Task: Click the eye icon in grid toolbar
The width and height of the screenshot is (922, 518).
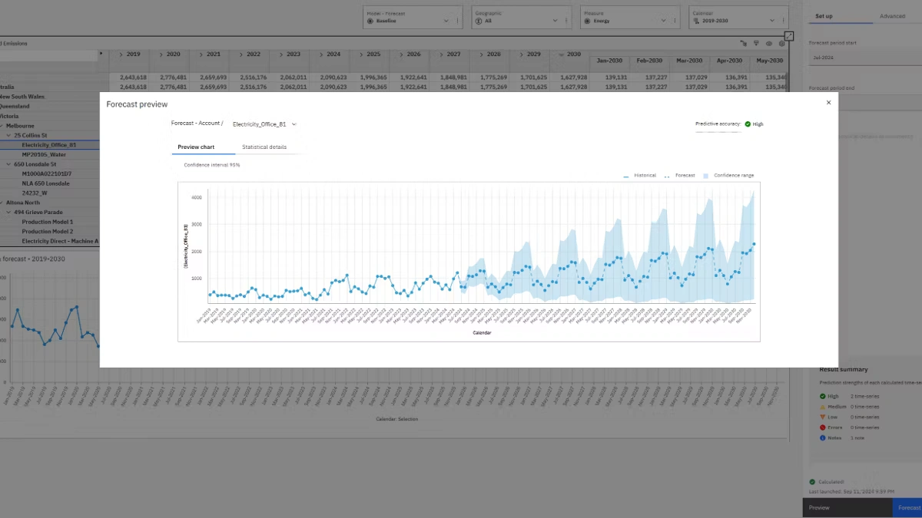Action: pyautogui.click(x=769, y=44)
